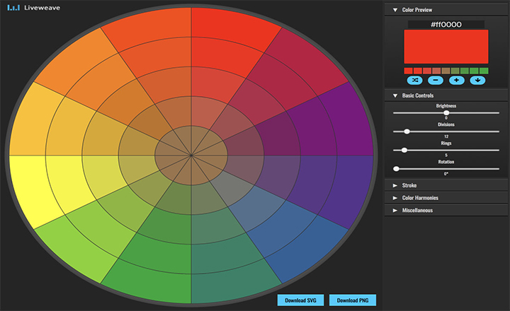This screenshot has width=510, height=311.
Task: Click the Rings slider handle
Action: [x=404, y=150]
